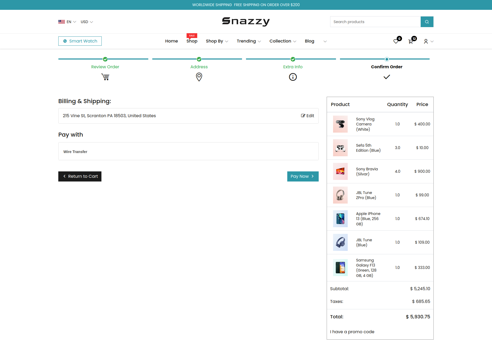Image resolution: width=492 pixels, height=342 pixels.
Task: Click Samsung Galaxy F13 thumbnail
Action: point(340,268)
